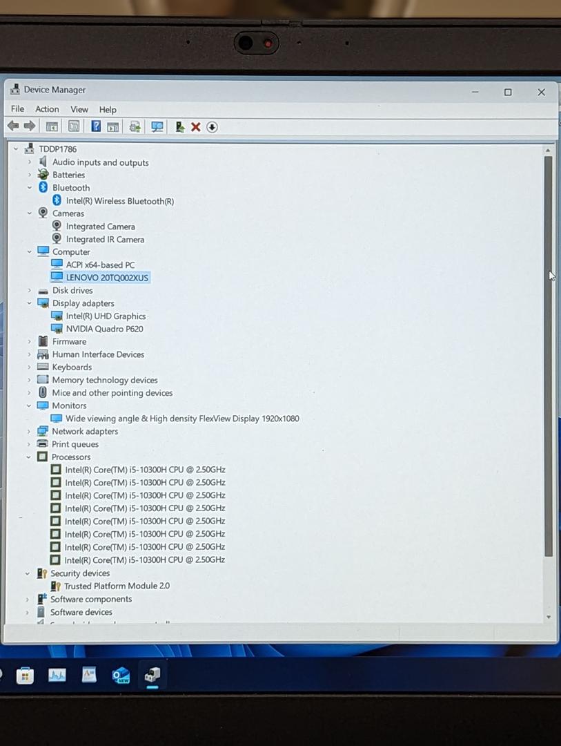
Task: Click the Software components label
Action: click(91, 599)
